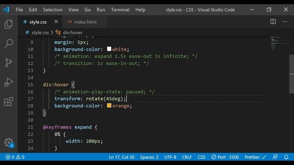Open the Run and Debug view
Screen dimensions: 294x165
point(9,82)
